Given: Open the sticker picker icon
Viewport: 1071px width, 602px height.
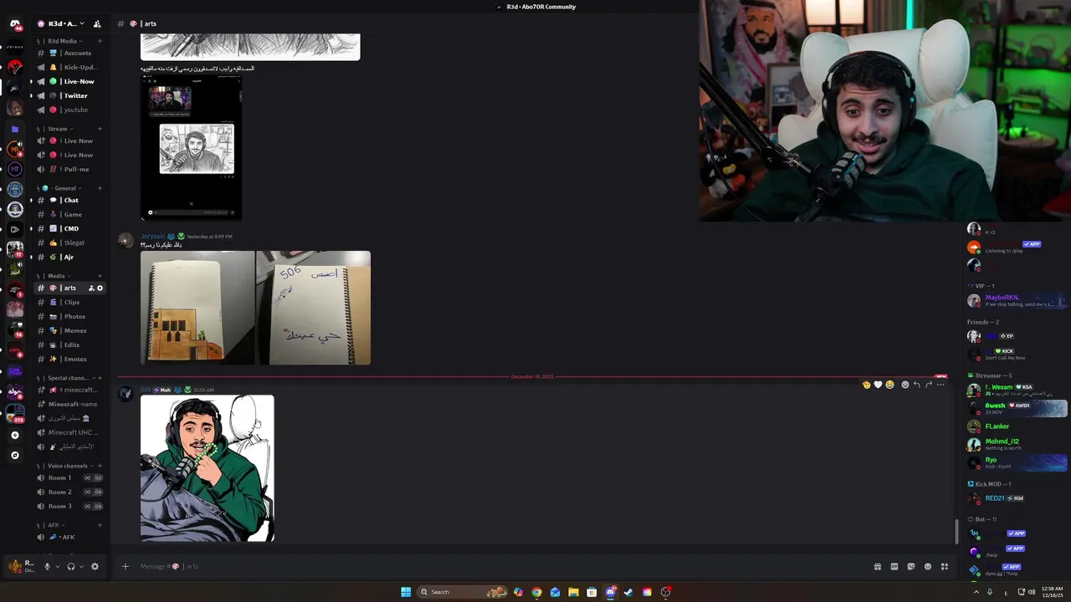Looking at the screenshot, I should [x=910, y=566].
